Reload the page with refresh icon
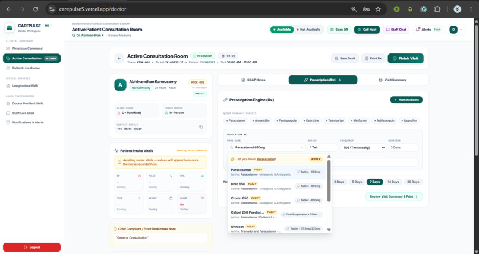Viewport: 479px width, 254px height. coord(36,9)
